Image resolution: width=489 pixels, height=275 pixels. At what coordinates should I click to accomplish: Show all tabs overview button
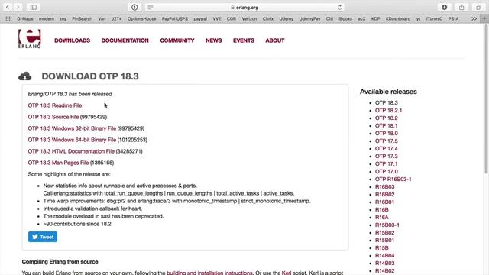point(479,7)
